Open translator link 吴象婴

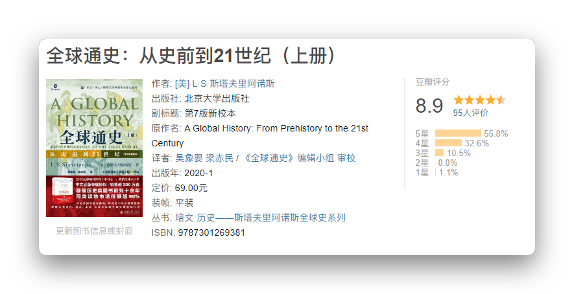(x=189, y=159)
